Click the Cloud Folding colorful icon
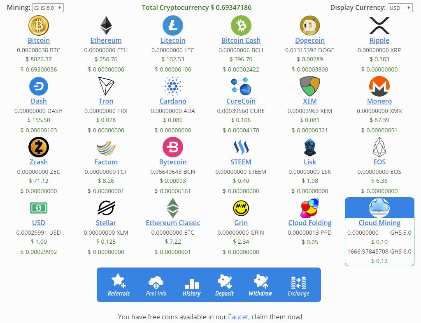421x323 pixels. pos(309,208)
